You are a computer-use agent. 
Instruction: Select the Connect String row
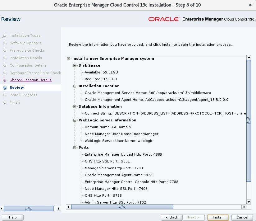(165, 113)
